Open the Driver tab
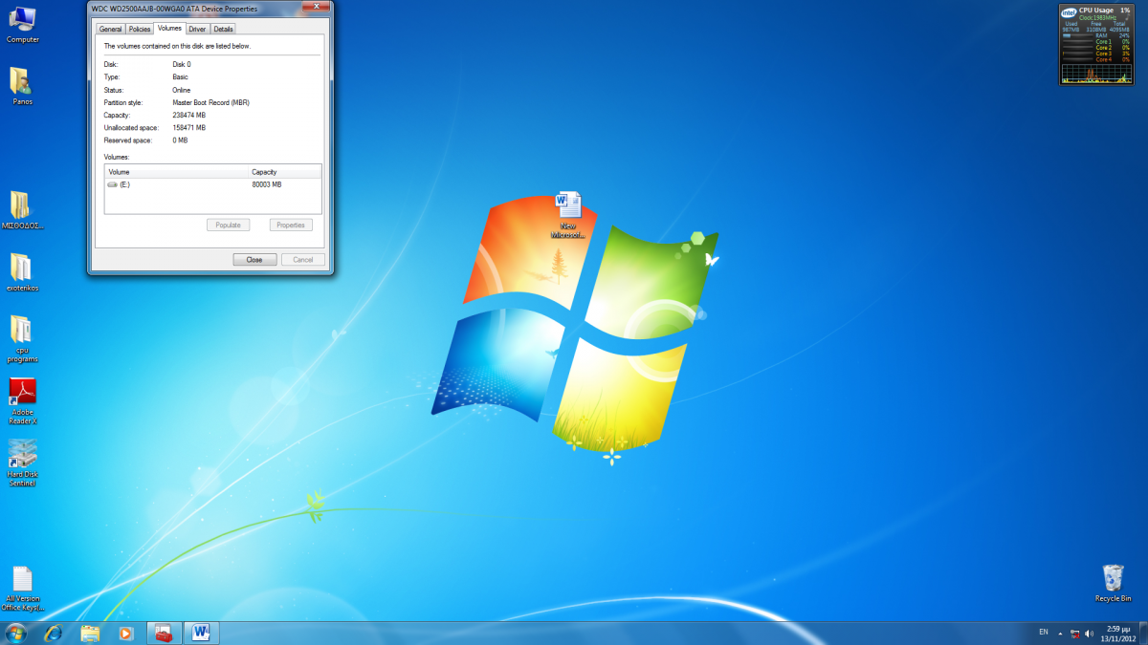1148x645 pixels. pos(197,30)
